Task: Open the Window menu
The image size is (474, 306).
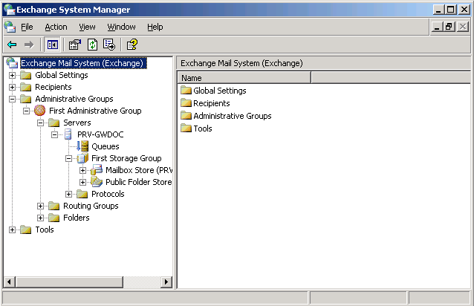Action: click(121, 27)
